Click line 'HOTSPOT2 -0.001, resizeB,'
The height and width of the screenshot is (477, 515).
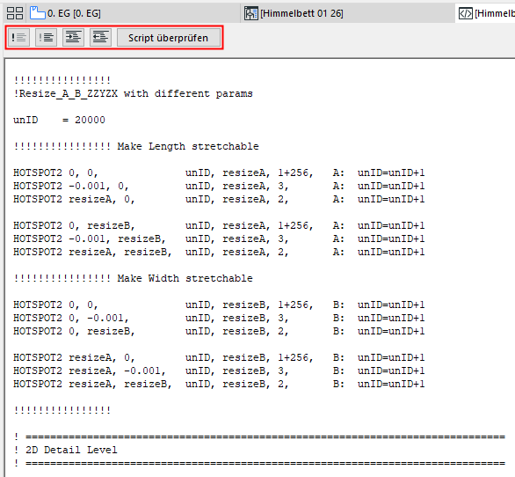click(x=219, y=238)
